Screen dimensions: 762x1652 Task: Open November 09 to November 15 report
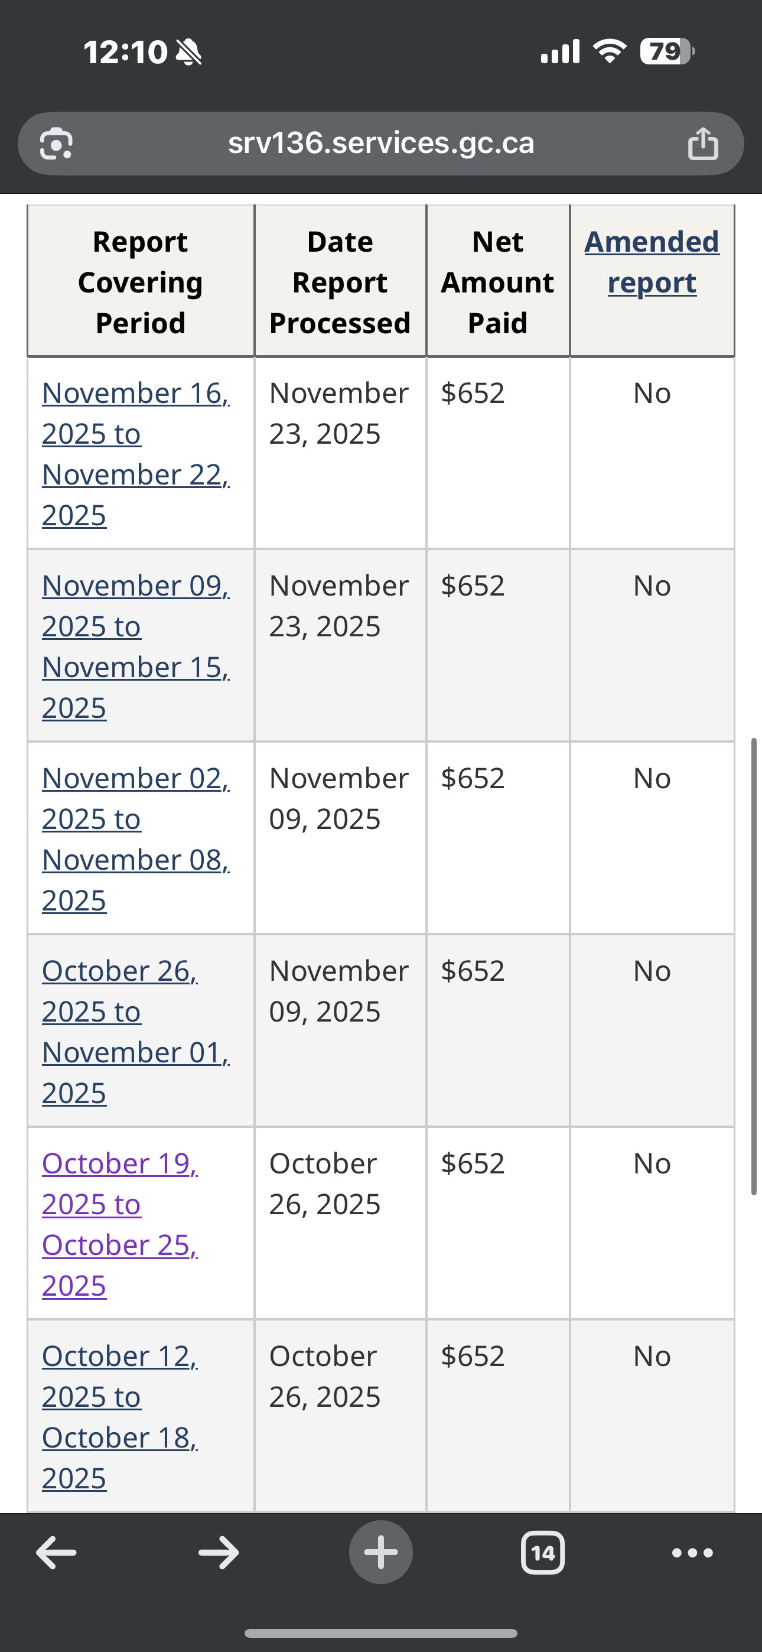(x=135, y=646)
